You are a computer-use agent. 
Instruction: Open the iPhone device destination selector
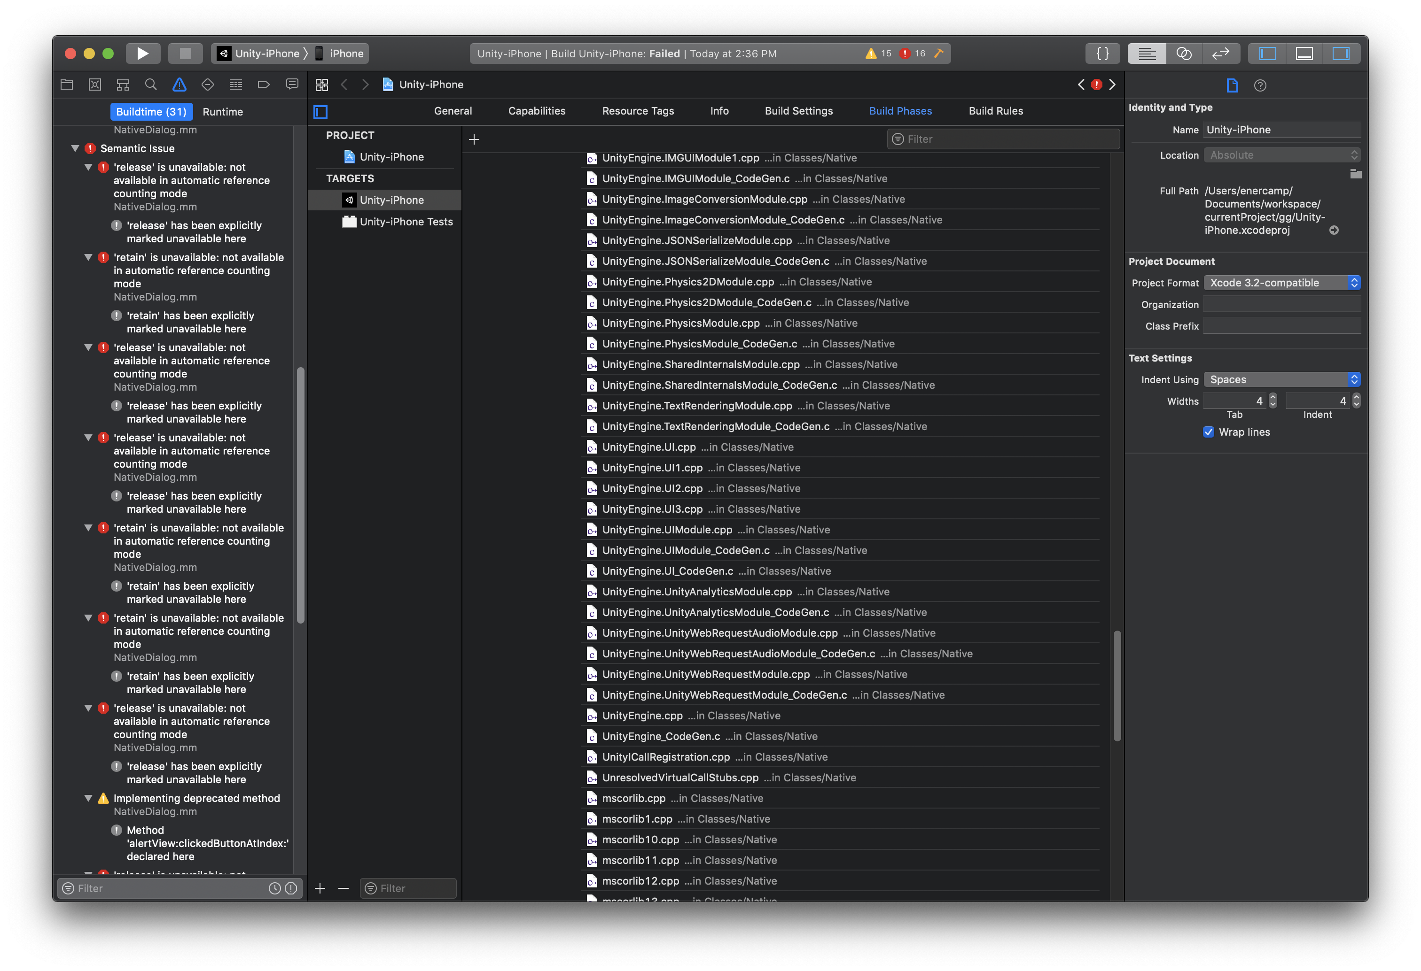(x=340, y=54)
